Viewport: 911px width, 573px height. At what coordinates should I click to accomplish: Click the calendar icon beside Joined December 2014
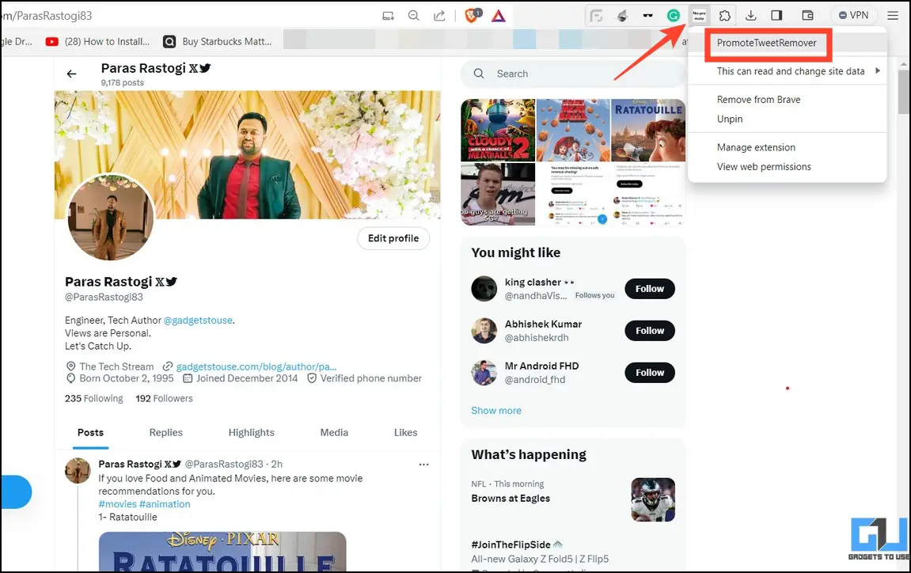coord(188,378)
